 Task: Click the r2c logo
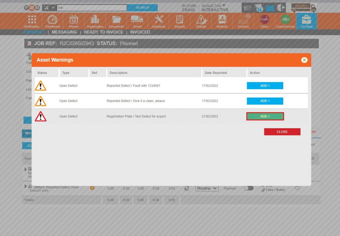tap(32, 8)
